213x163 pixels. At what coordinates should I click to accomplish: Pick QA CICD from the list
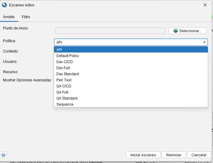pos(130,86)
